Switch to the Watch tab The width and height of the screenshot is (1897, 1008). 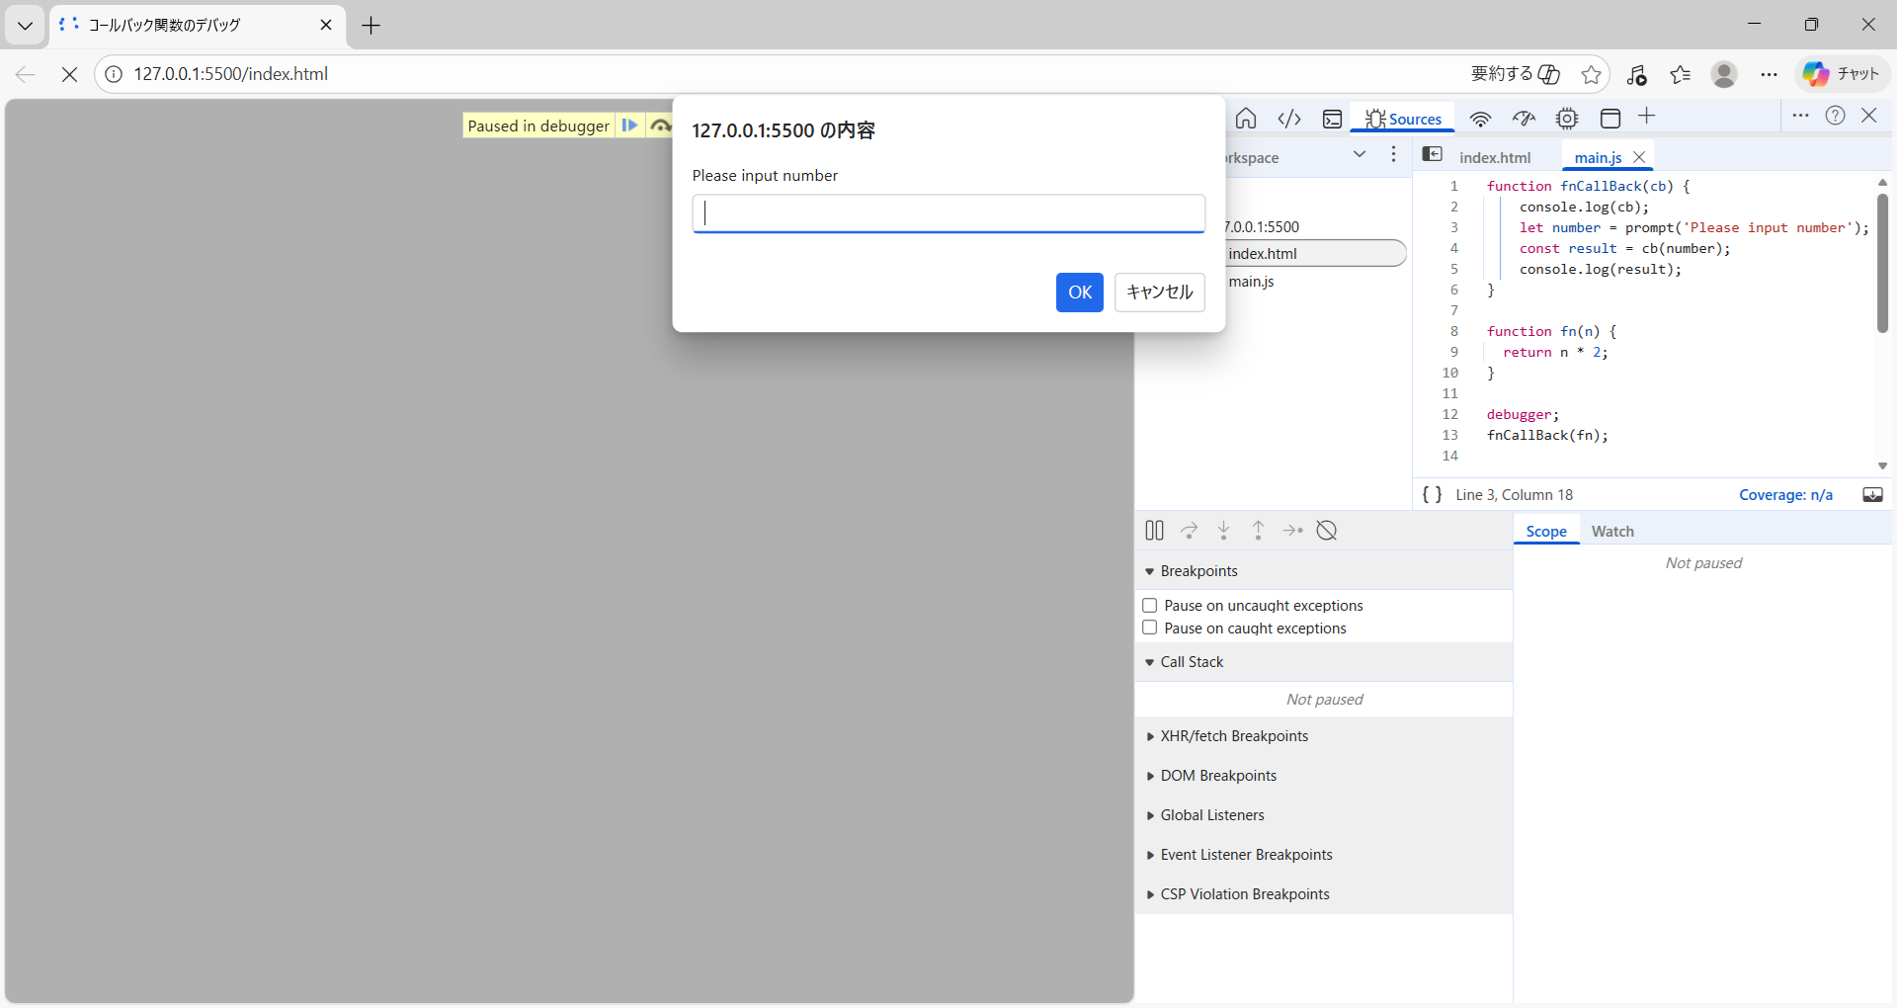pyautogui.click(x=1611, y=532)
